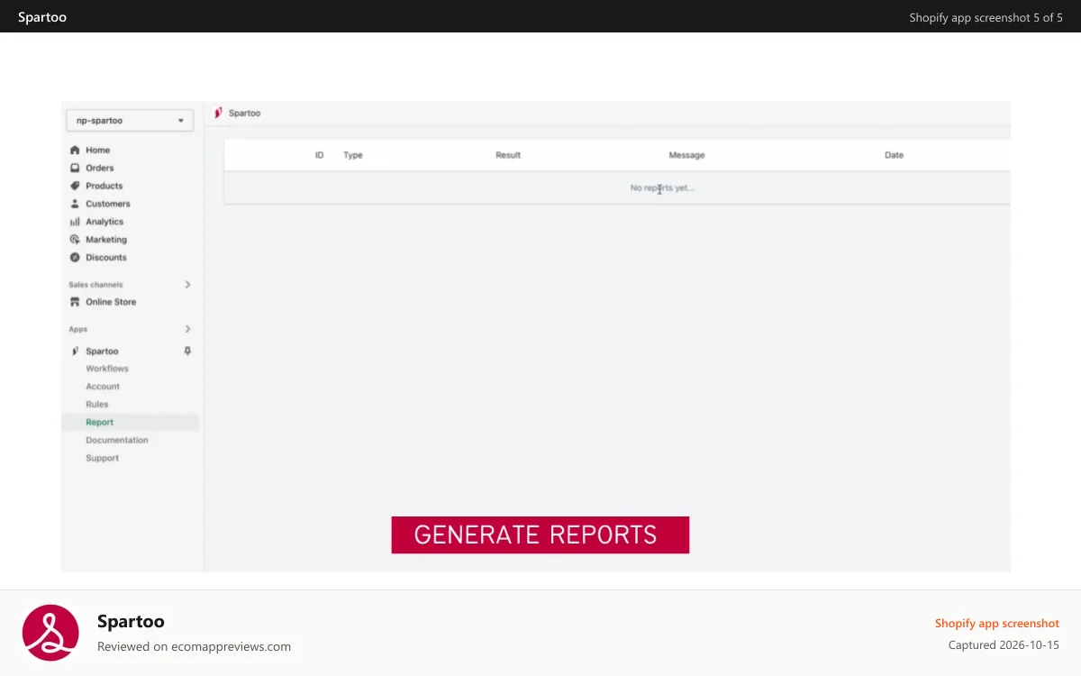This screenshot has height=676, width=1081.
Task: Click the Spartoo title in top bar
Action: [42, 17]
